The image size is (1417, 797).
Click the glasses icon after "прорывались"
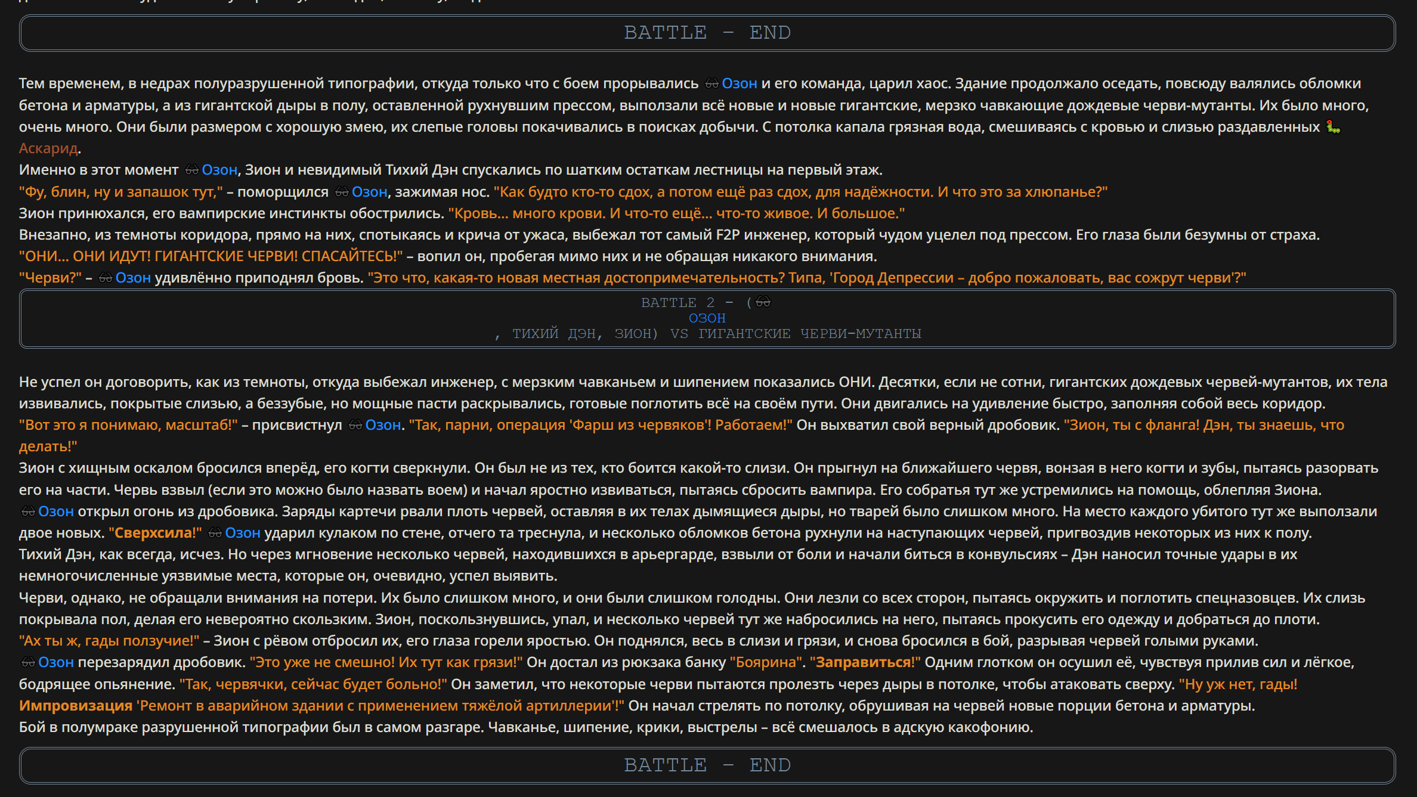click(x=711, y=83)
